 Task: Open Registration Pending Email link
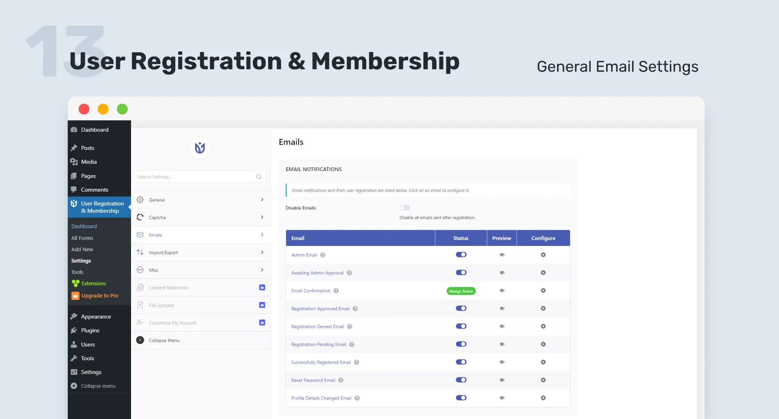click(x=318, y=344)
